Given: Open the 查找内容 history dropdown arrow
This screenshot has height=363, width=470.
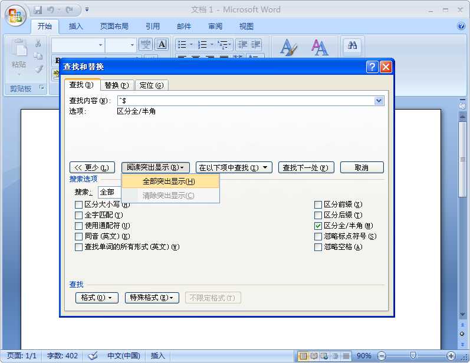Looking at the screenshot, I should pos(379,101).
